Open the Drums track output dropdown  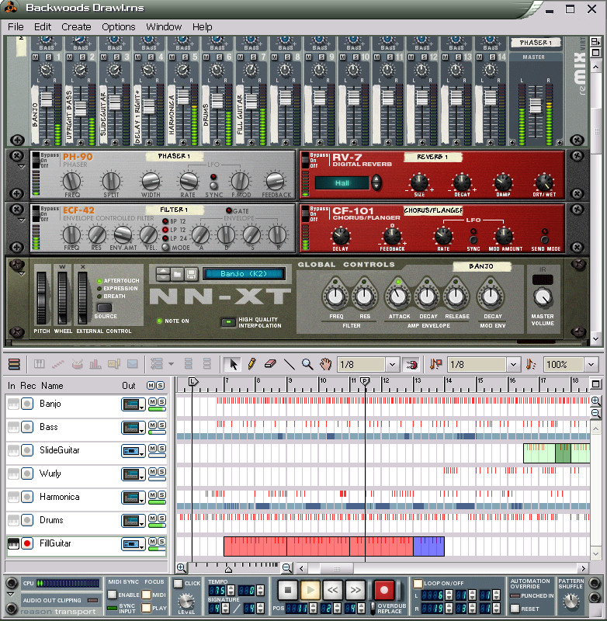click(x=133, y=521)
